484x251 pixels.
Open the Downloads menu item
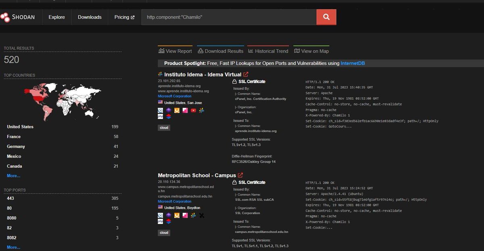tap(90, 17)
